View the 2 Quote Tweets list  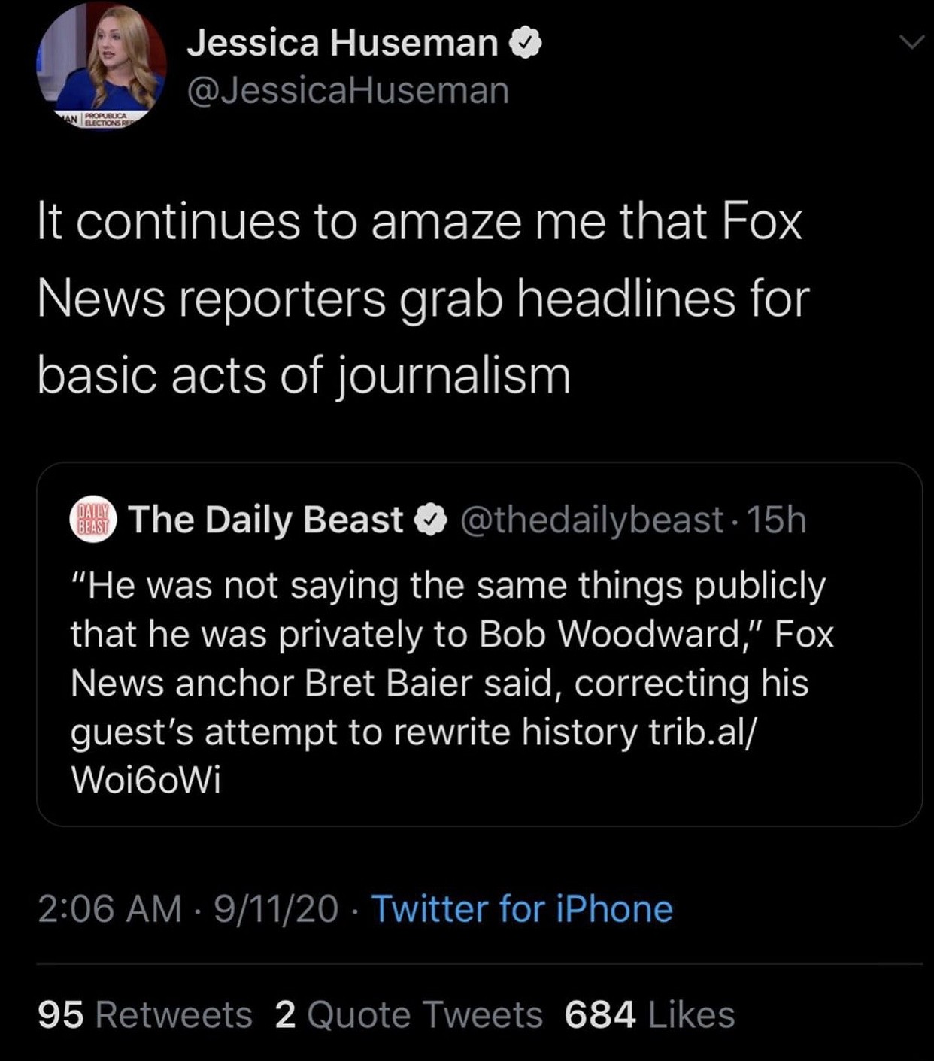[408, 1014]
